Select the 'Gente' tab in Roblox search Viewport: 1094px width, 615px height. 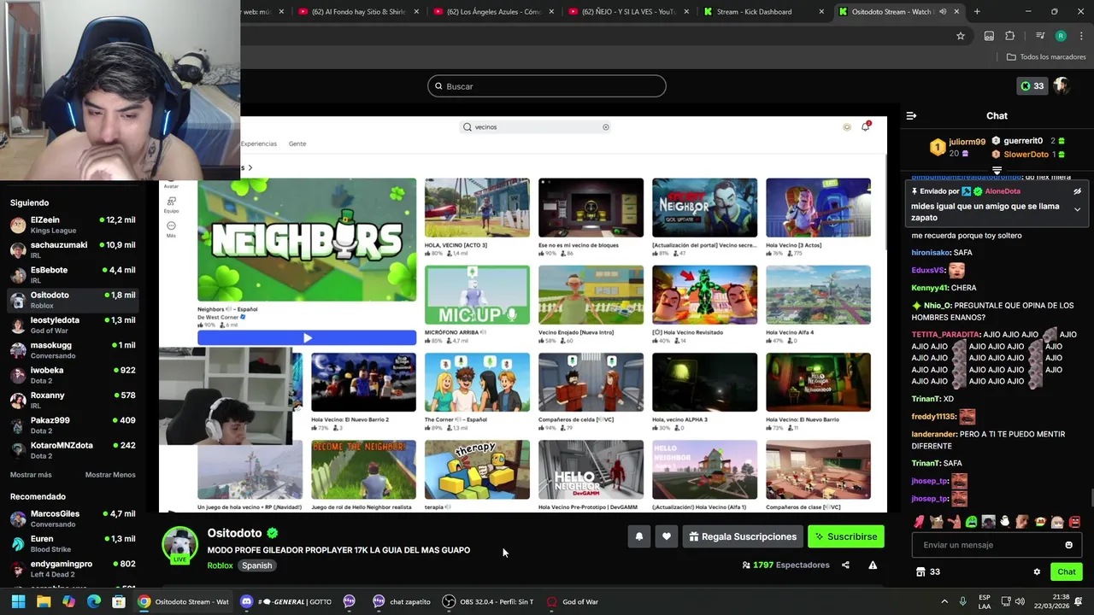[297, 143]
